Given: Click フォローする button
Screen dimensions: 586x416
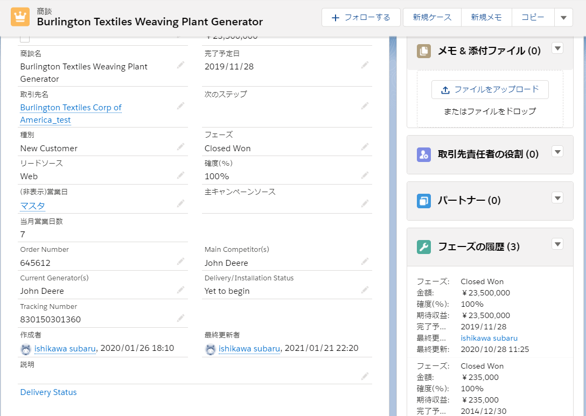Looking at the screenshot, I should click(361, 18).
